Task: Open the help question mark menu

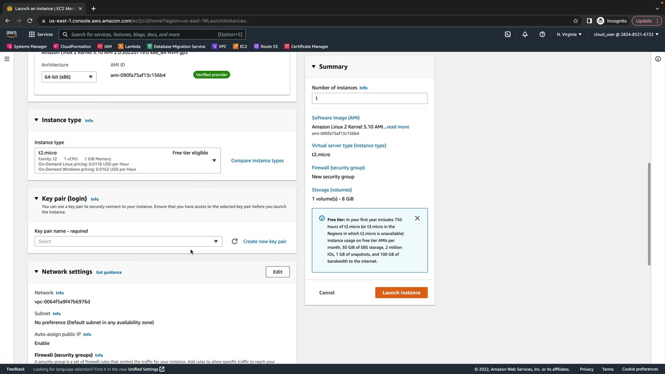Action: [542, 34]
